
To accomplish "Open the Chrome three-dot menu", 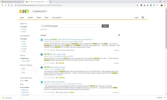I will tap(165, 5).
